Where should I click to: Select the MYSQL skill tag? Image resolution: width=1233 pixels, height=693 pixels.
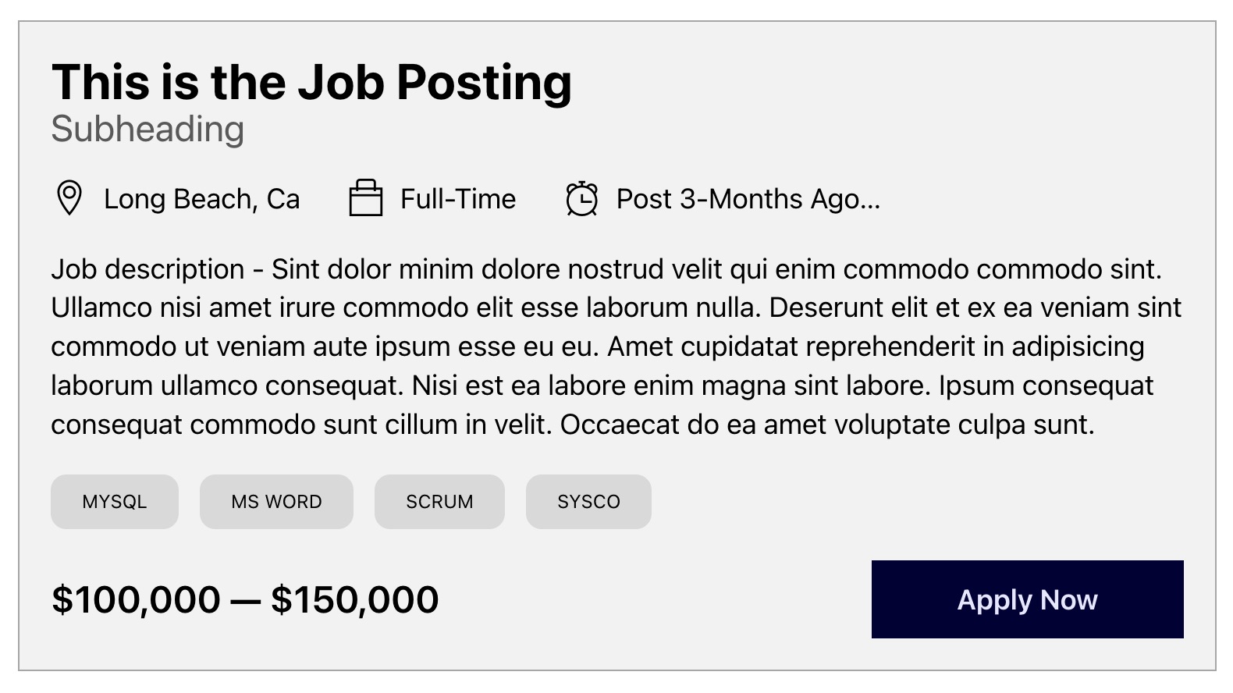[115, 502]
